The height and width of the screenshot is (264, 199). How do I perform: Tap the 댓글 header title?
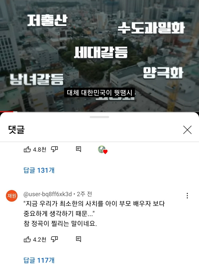coord(16,130)
